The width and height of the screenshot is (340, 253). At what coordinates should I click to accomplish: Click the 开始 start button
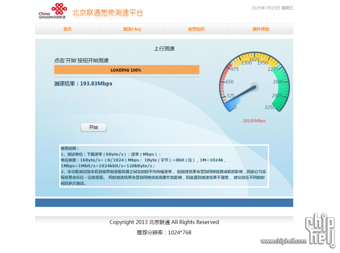(93, 127)
